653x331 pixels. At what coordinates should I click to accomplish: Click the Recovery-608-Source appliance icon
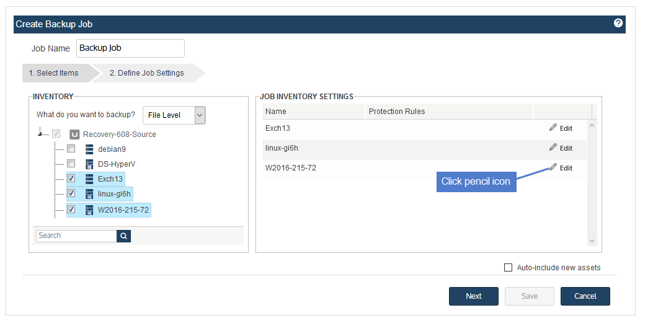[74, 135]
